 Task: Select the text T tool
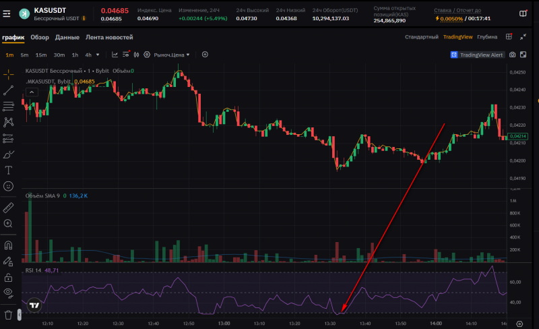(8, 171)
